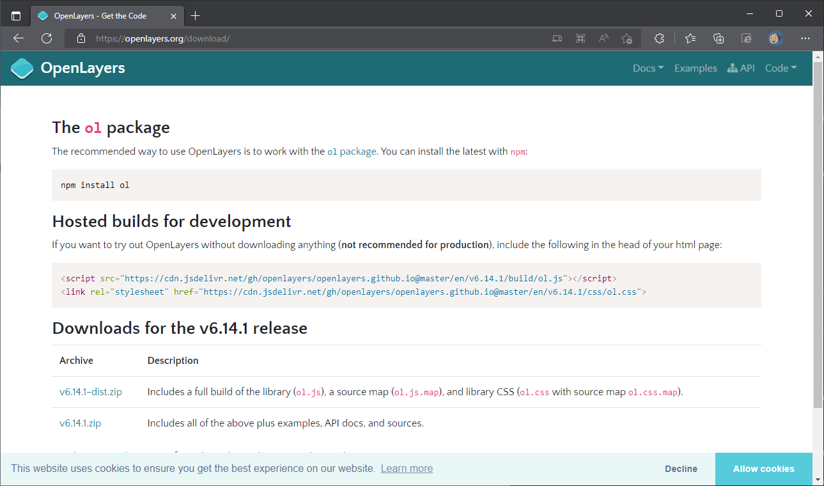Open browser Settings and more menu
The height and width of the screenshot is (486, 824).
click(805, 38)
